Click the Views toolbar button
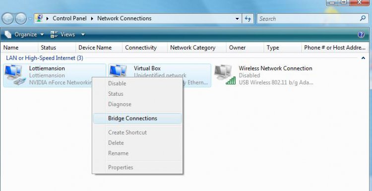The height and width of the screenshot is (191, 372). click(63, 34)
